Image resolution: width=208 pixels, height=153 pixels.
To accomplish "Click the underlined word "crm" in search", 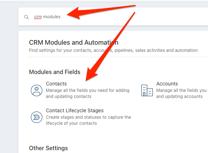I will [x=38, y=17].
